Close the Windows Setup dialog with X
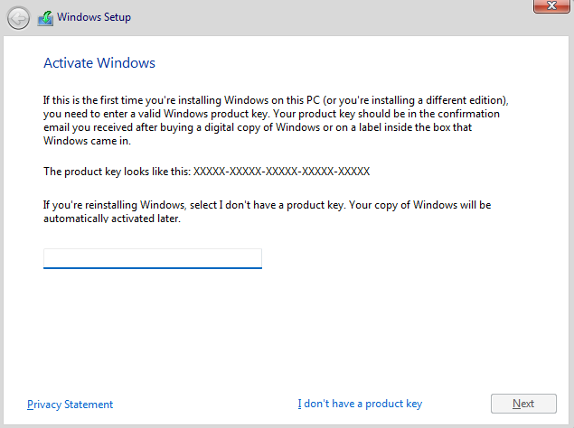The image size is (574, 428). [x=551, y=5]
